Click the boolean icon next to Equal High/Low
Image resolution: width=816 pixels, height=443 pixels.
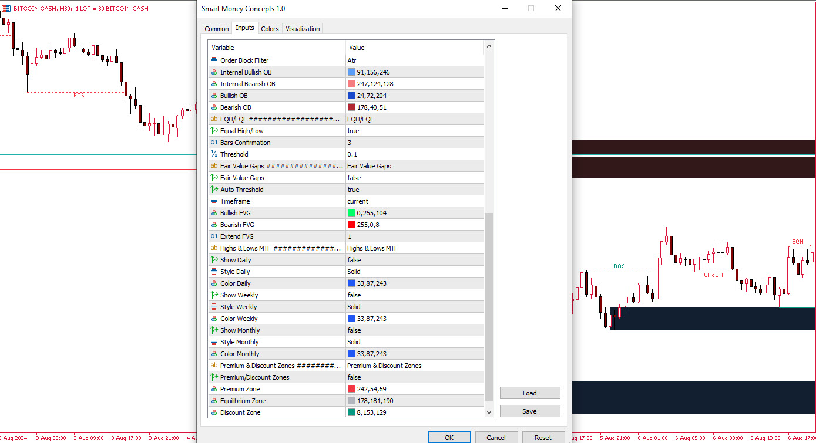[x=214, y=131]
